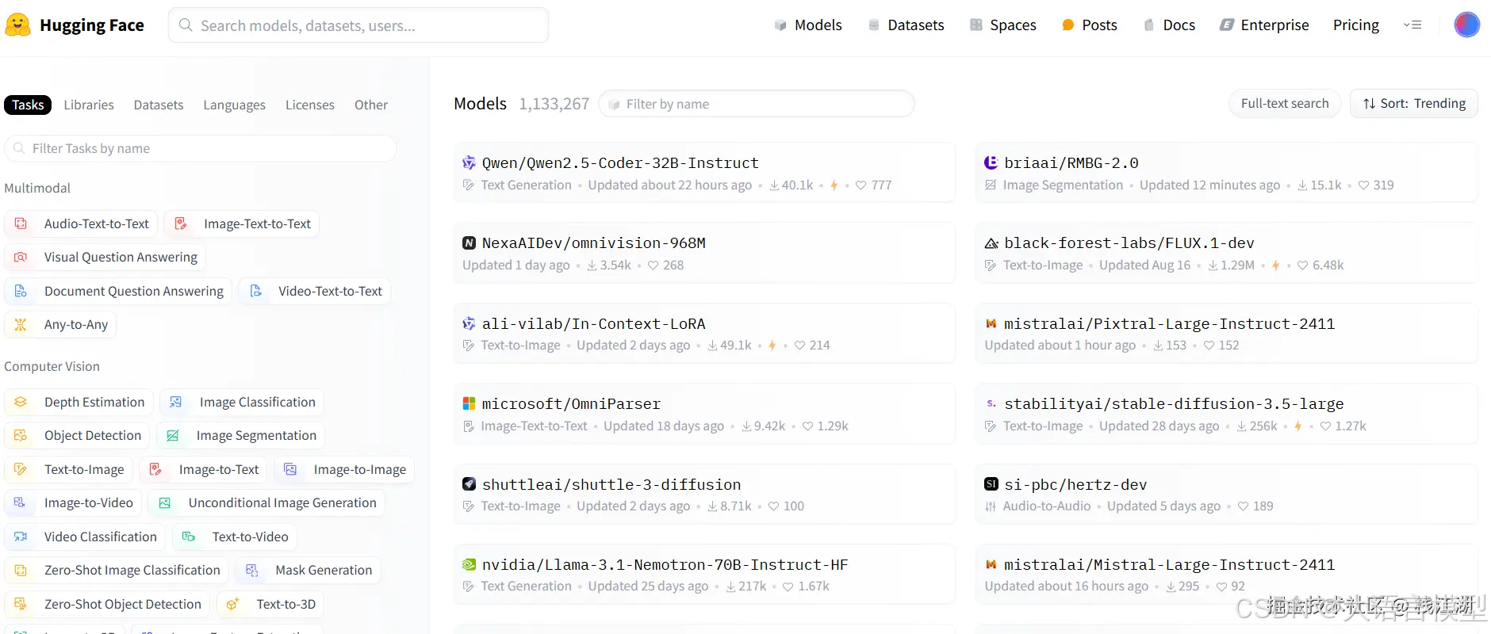Switch to the Libraries tab

click(89, 105)
